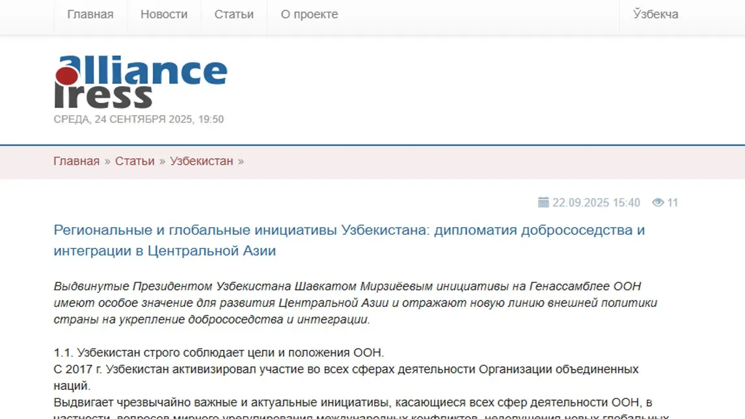Click the italic lead paragraph about Мирзиёев initiatives
Screen dimensions: 745x419
[x=355, y=303]
